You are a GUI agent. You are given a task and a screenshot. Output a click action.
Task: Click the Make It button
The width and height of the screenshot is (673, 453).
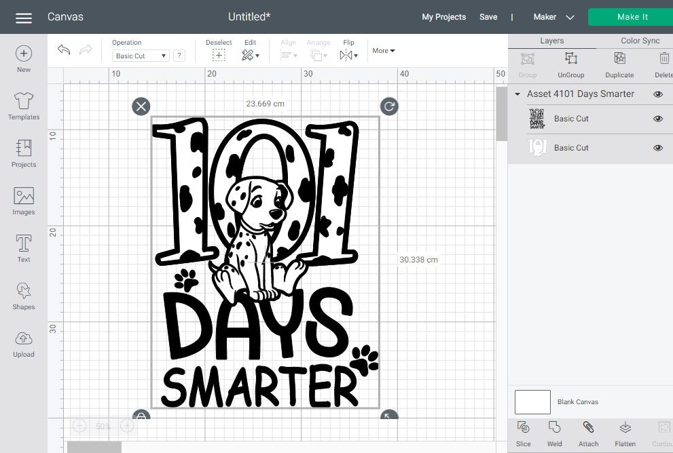click(631, 16)
